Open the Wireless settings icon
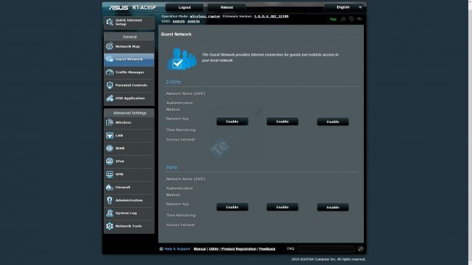Image resolution: width=472 pixels, height=265 pixels. tap(109, 122)
